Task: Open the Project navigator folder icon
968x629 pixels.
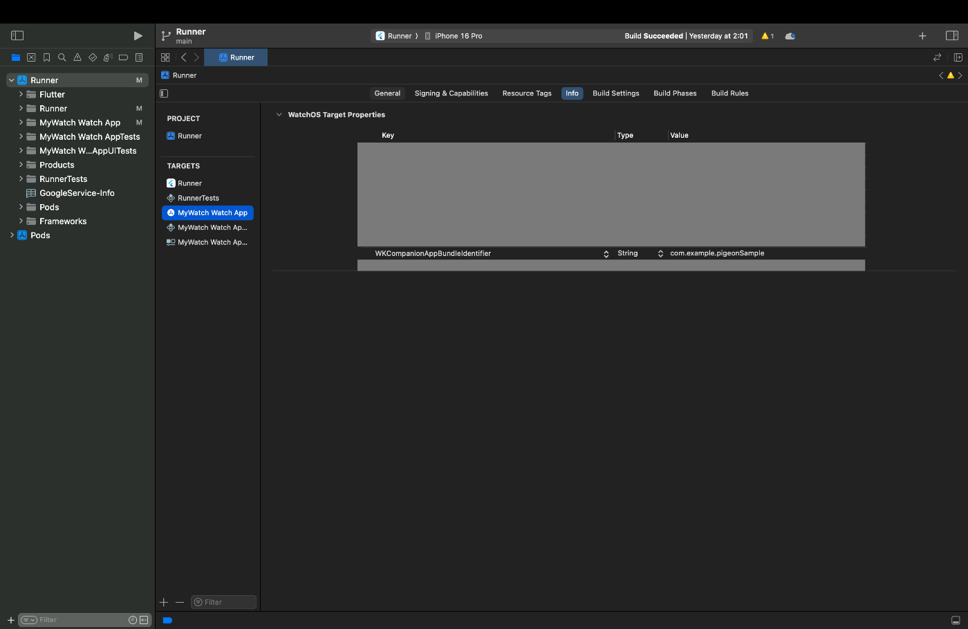Action: 16,57
